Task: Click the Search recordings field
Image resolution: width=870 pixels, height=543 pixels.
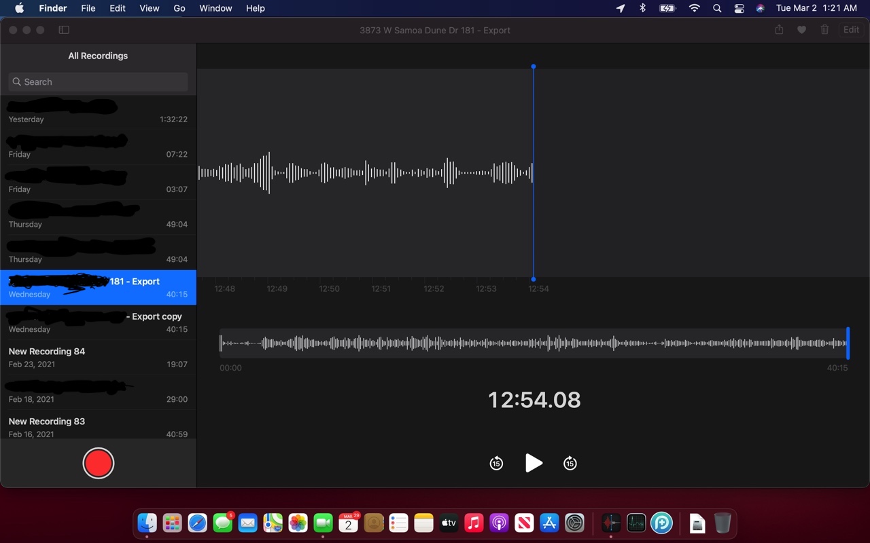Action: pos(98,82)
